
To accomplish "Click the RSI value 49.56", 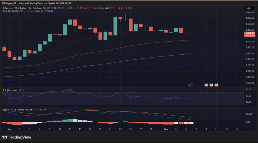I will pyautogui.click(x=21, y=90).
